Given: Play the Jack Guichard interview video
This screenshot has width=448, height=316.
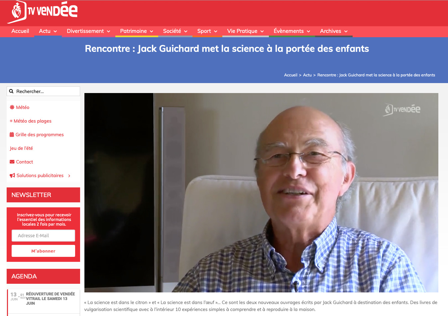Looking at the screenshot, I should [x=261, y=193].
